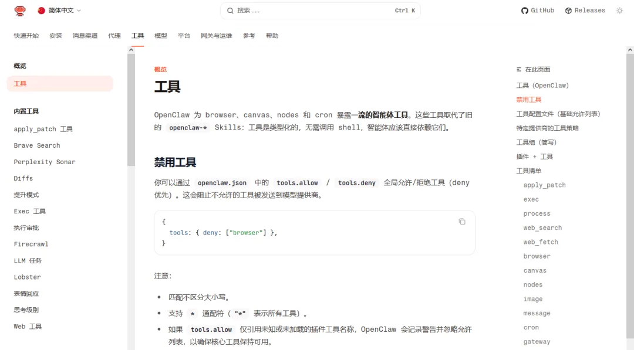Switch to 平台 tab
The image size is (634, 350).
click(184, 36)
